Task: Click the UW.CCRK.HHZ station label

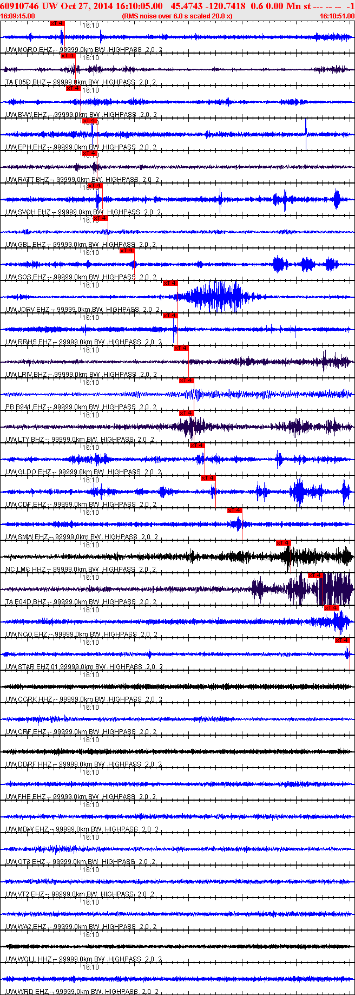Action: tap(84, 699)
